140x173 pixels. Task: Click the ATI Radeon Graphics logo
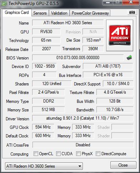[x=120, y=35]
